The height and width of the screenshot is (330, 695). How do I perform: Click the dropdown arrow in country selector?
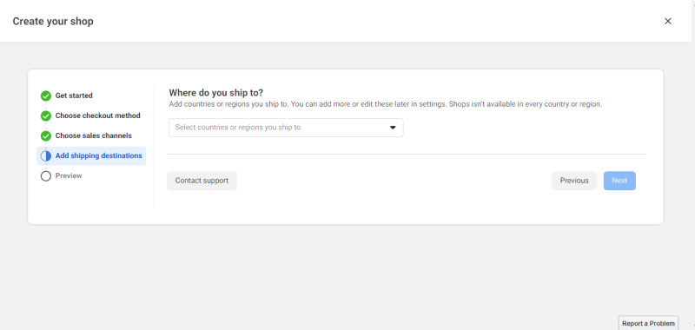393,128
